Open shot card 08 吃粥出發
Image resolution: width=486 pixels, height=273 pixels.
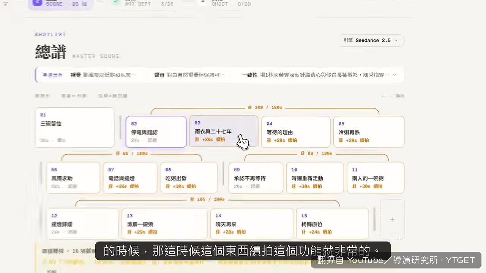(189, 178)
